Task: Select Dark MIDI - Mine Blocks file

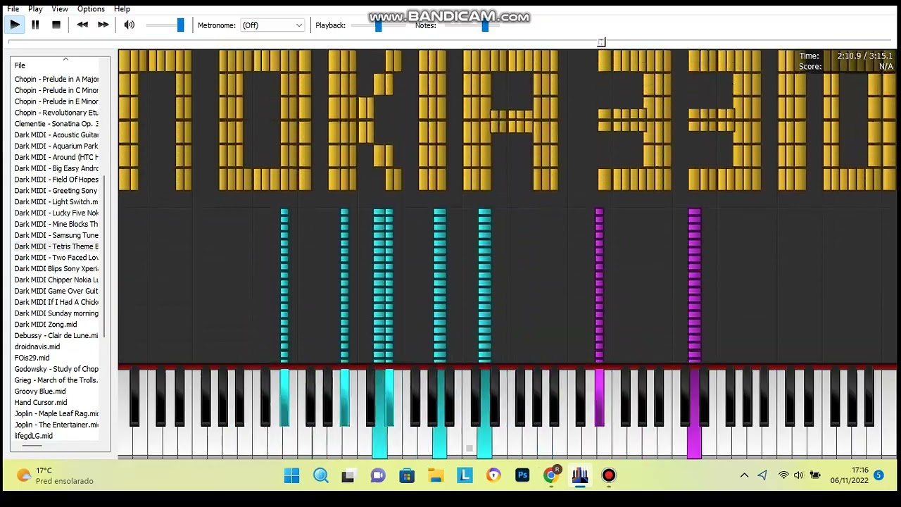Action: pos(56,224)
